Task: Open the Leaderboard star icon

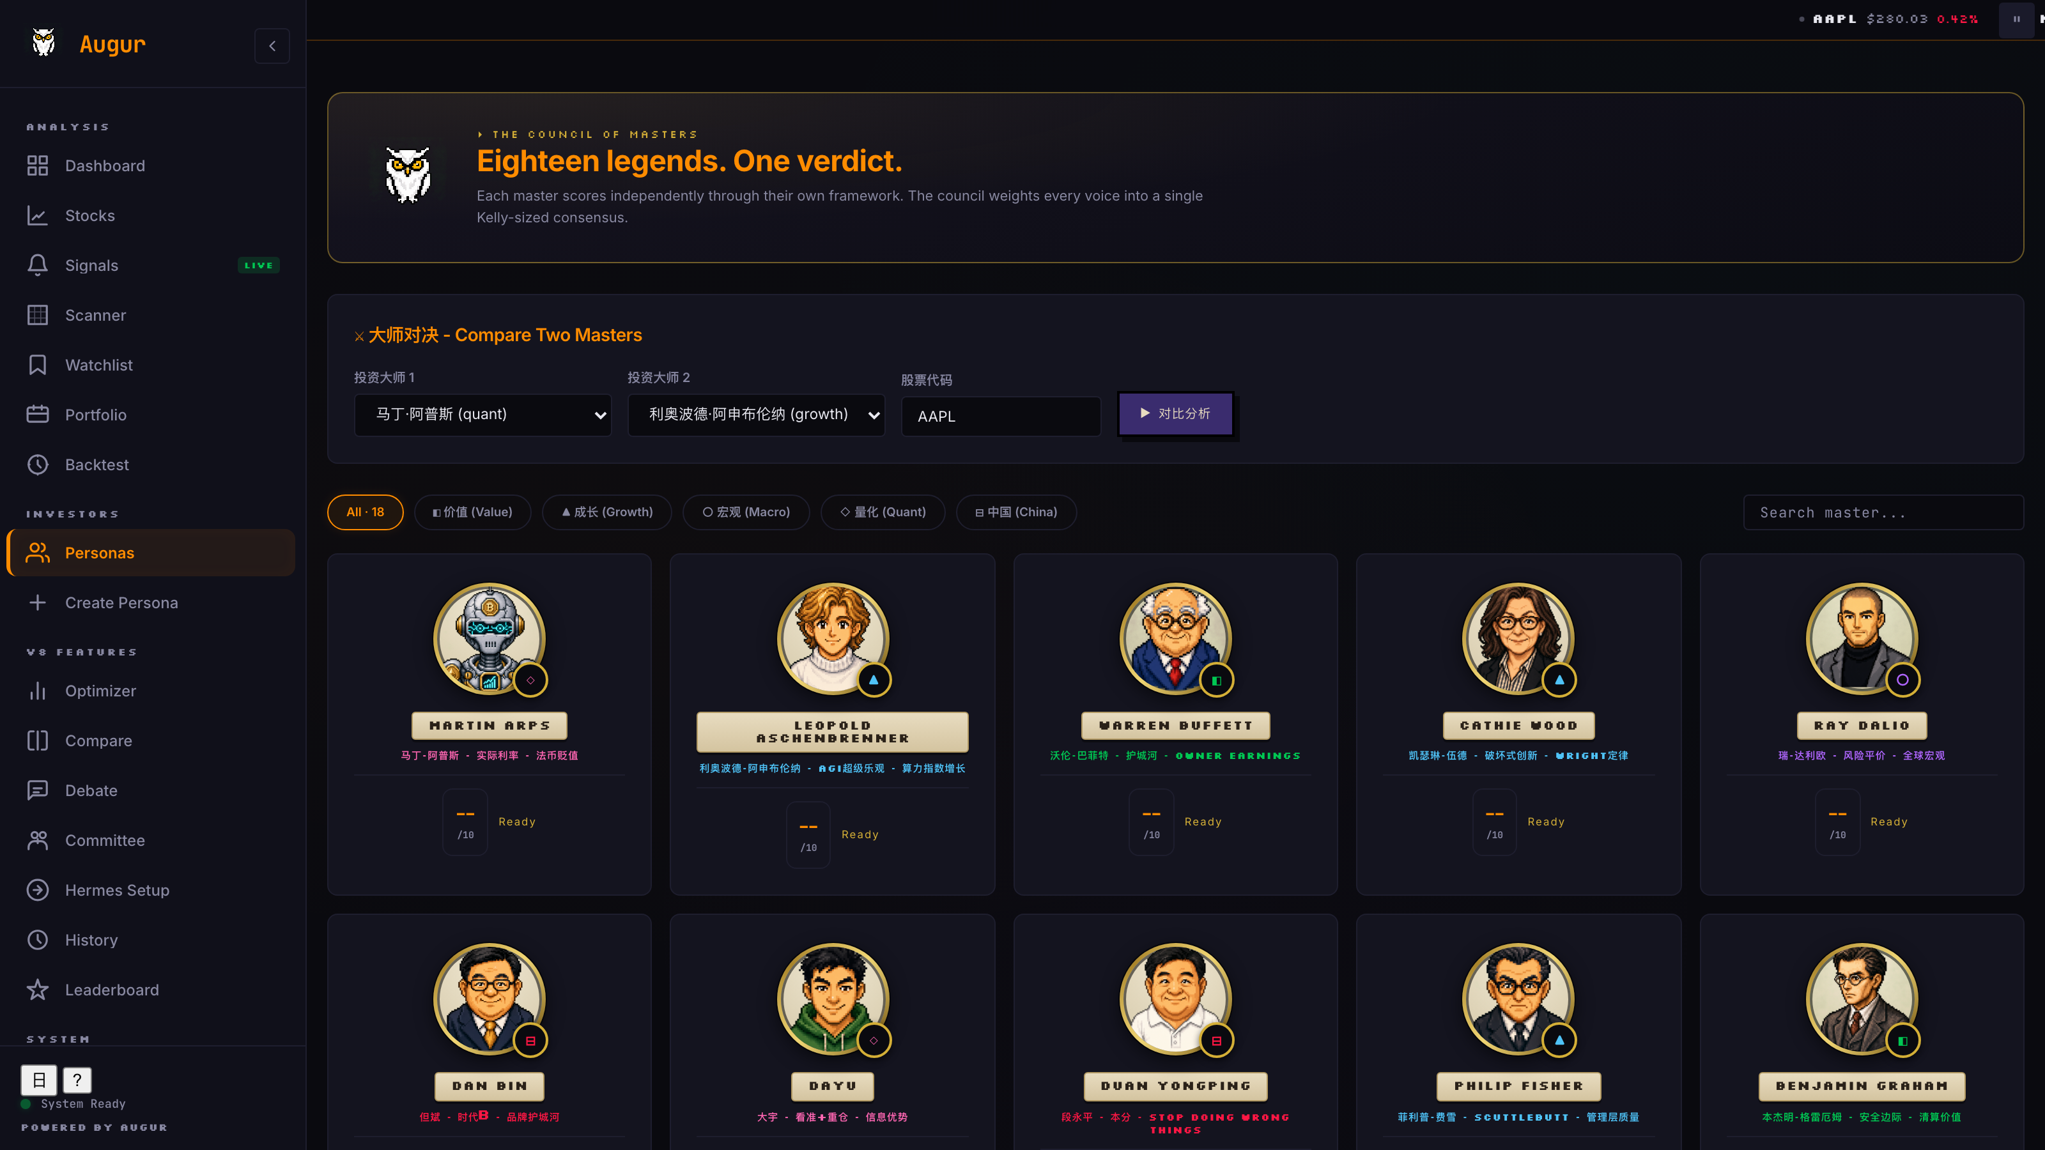Action: click(x=37, y=990)
